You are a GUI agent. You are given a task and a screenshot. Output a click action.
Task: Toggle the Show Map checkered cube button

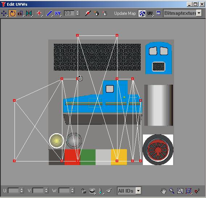coord(142,13)
